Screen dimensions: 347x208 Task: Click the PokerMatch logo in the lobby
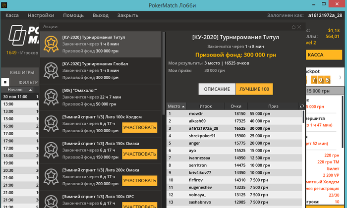pyautogui.click(x=23, y=35)
